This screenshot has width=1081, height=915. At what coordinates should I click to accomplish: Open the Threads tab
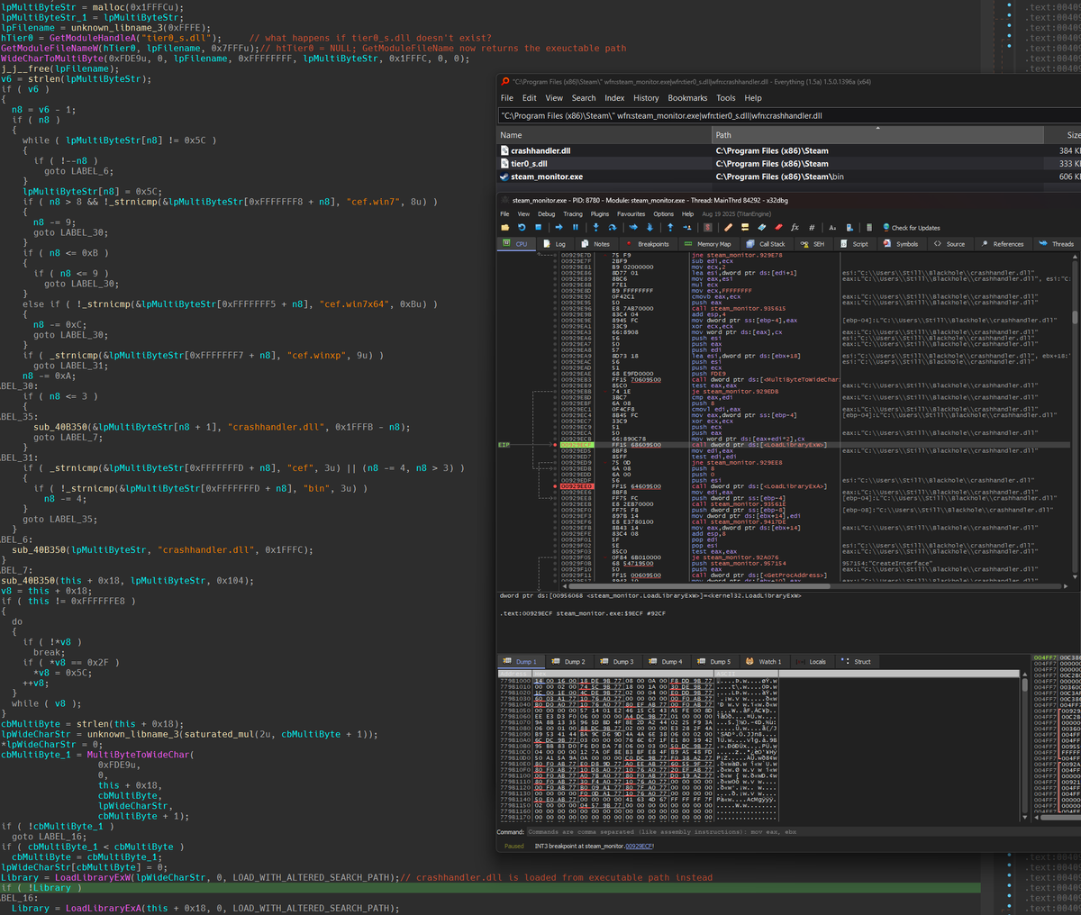(x=1056, y=244)
